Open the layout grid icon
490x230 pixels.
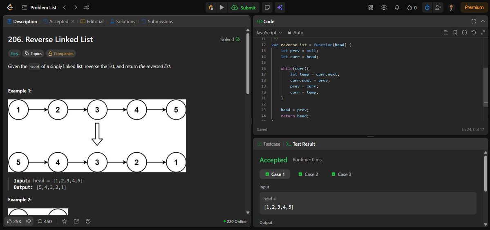[x=371, y=7]
